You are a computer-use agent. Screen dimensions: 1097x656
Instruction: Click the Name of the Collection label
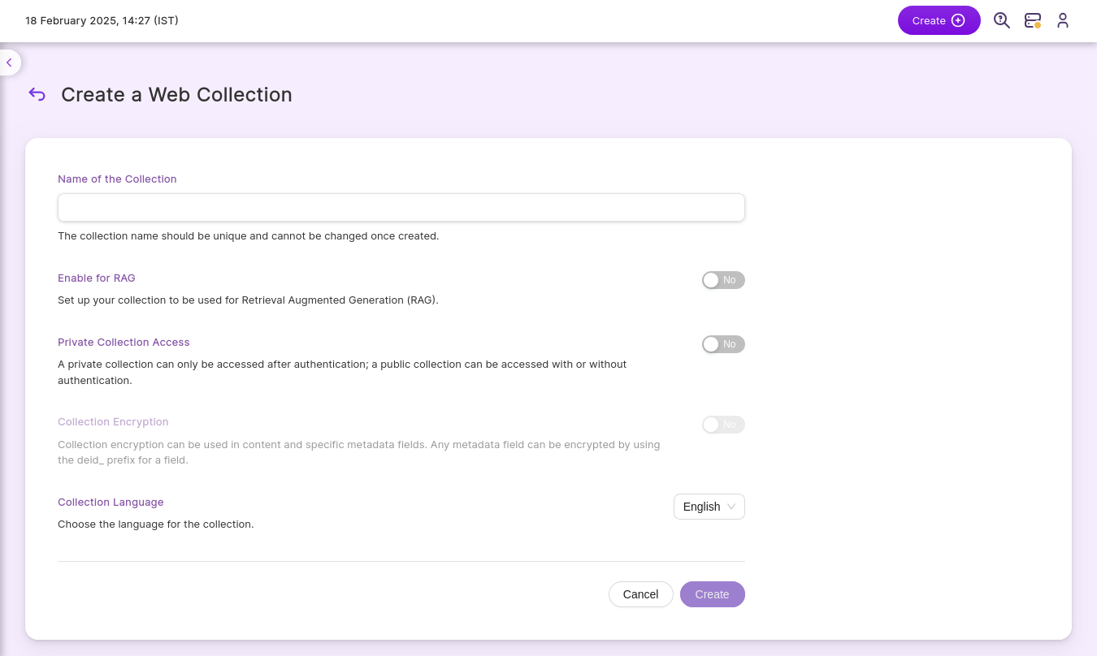tap(117, 179)
